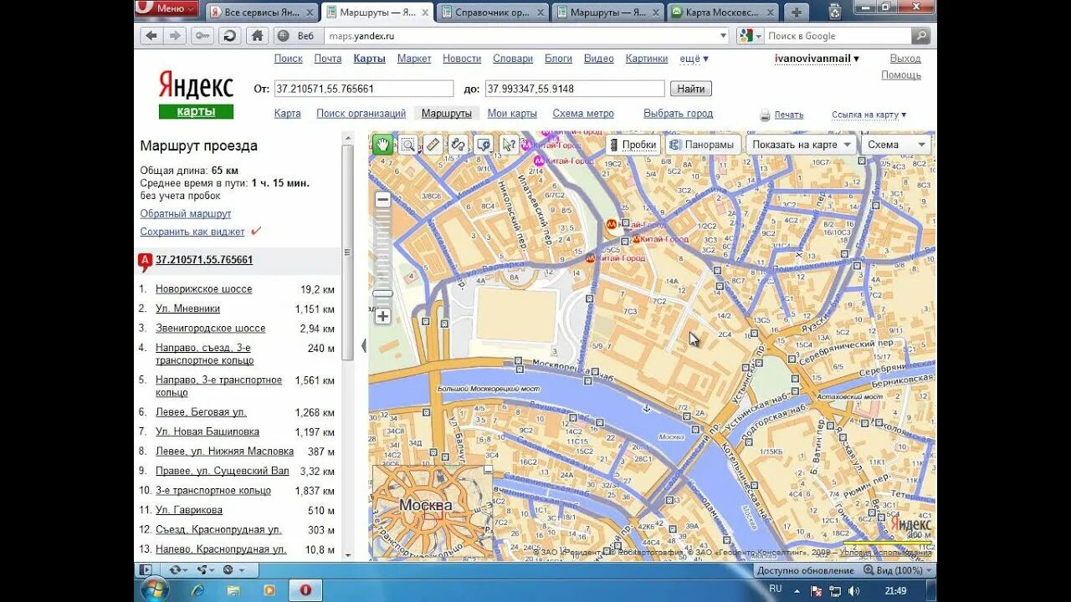Open Opera panel toggle in status bar
The width and height of the screenshot is (1071, 602).
(x=146, y=570)
